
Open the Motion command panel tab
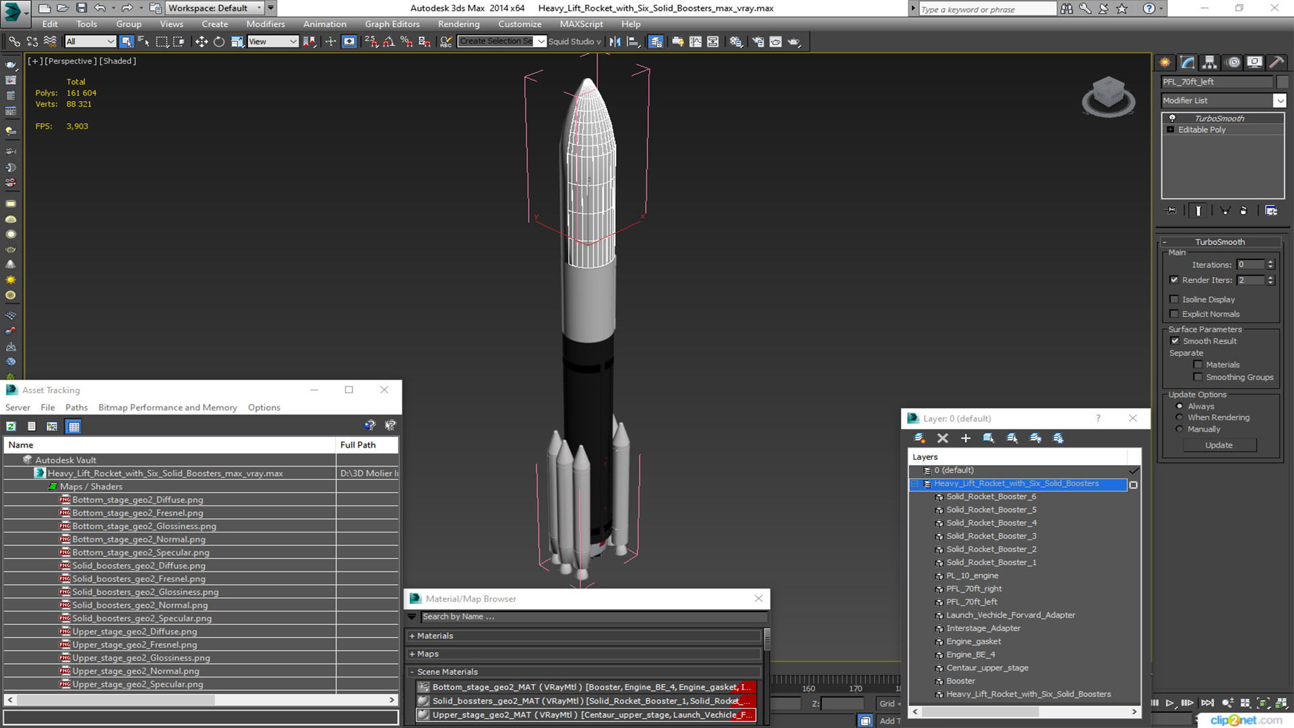(1233, 63)
